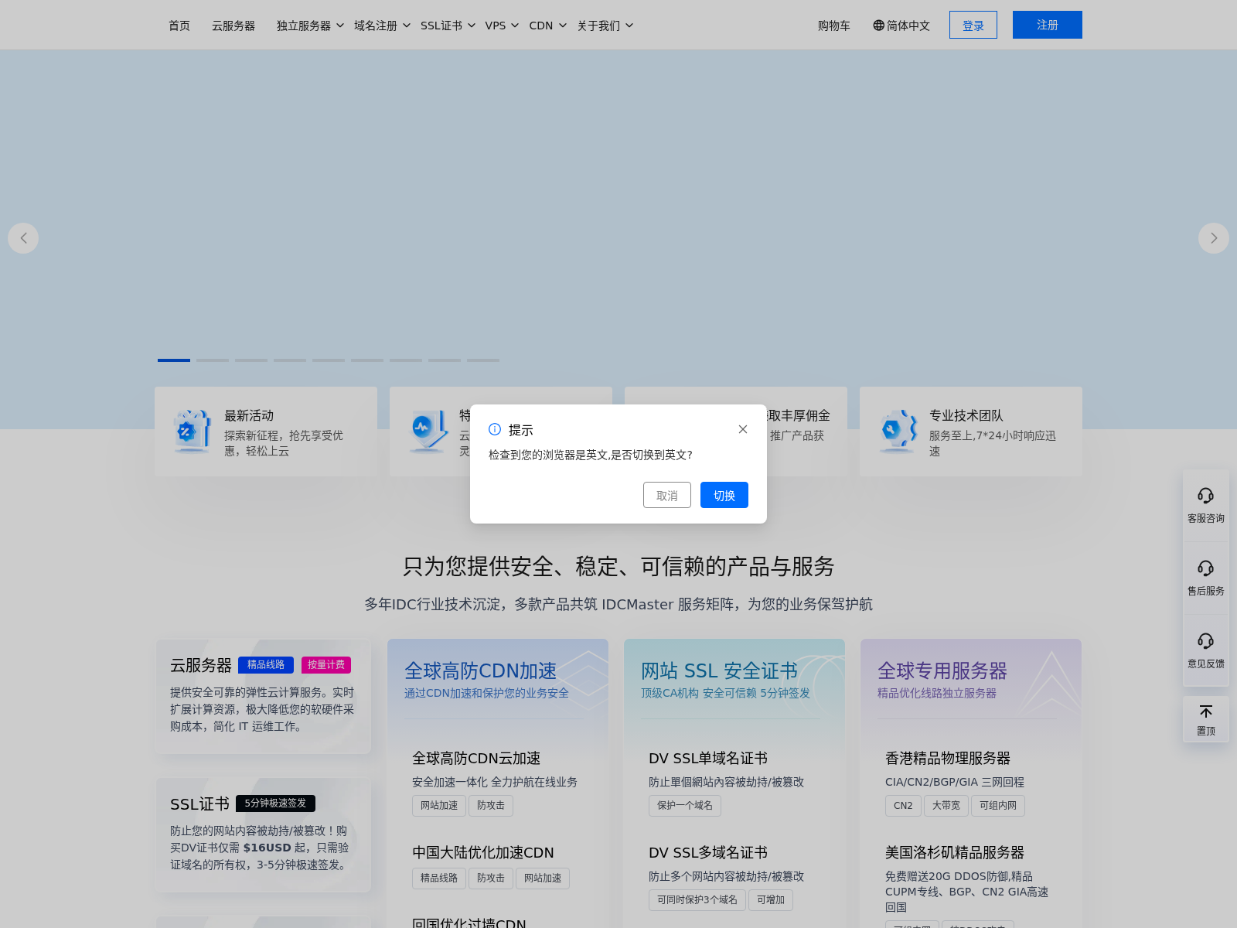Expand the 独立服务器 dropdown menu
This screenshot has height=928, width=1237.
[305, 25]
